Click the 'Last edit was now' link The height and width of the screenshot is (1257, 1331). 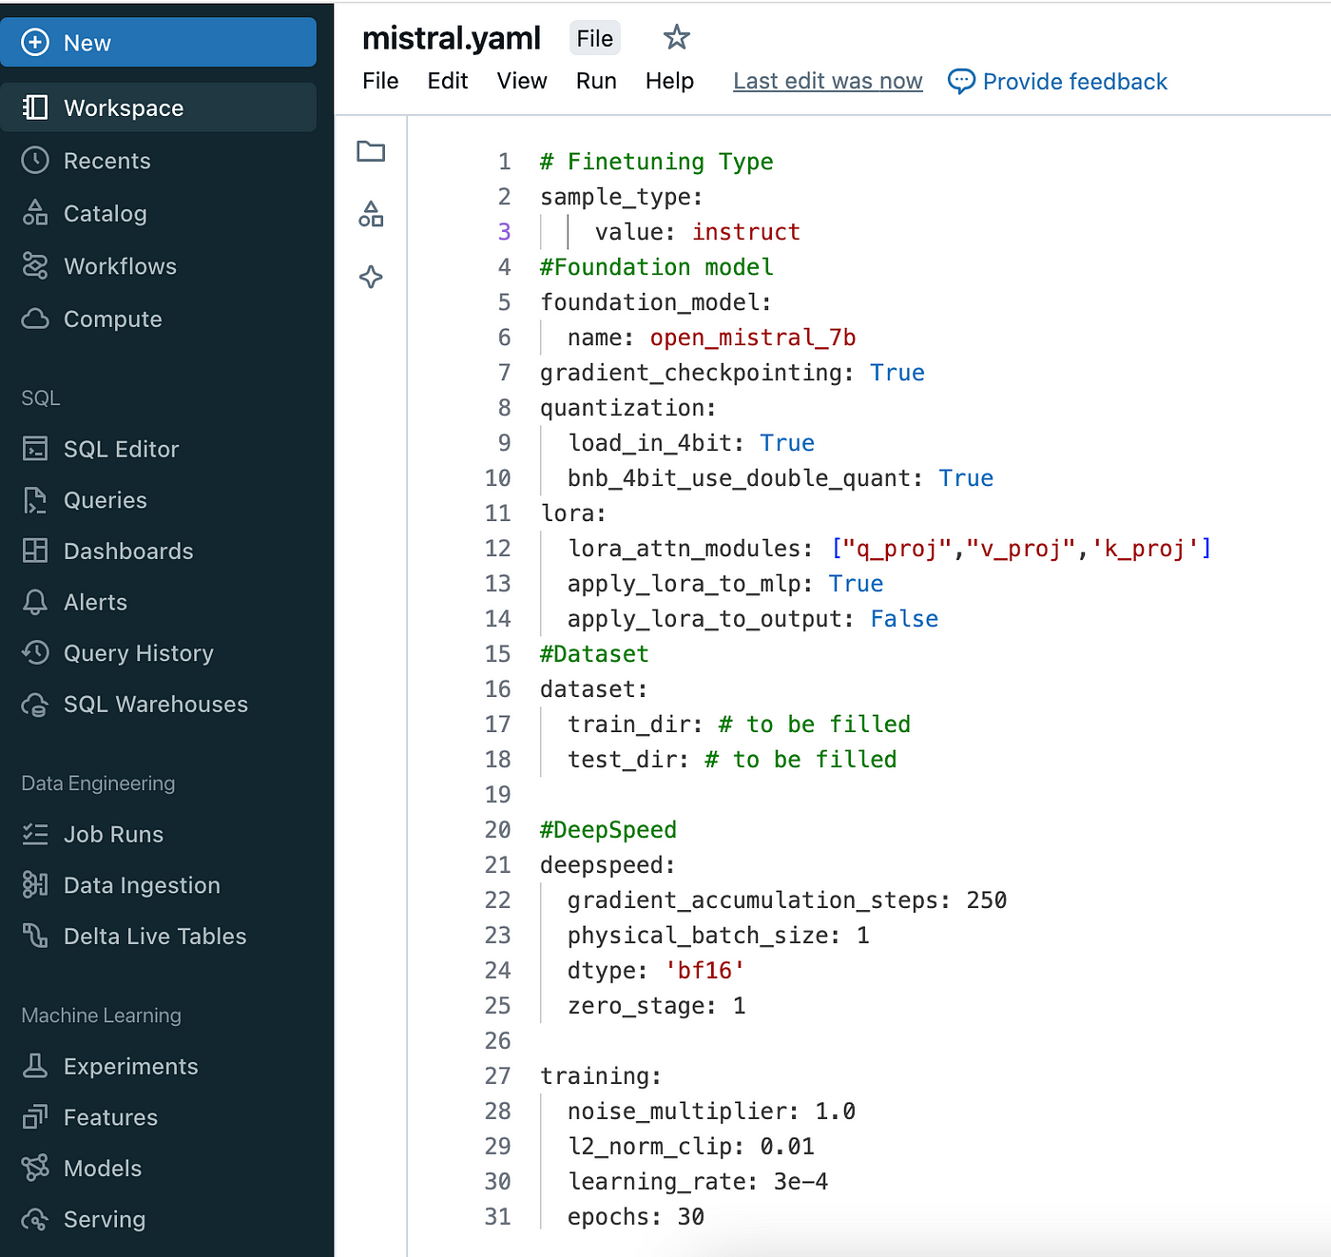pyautogui.click(x=827, y=82)
